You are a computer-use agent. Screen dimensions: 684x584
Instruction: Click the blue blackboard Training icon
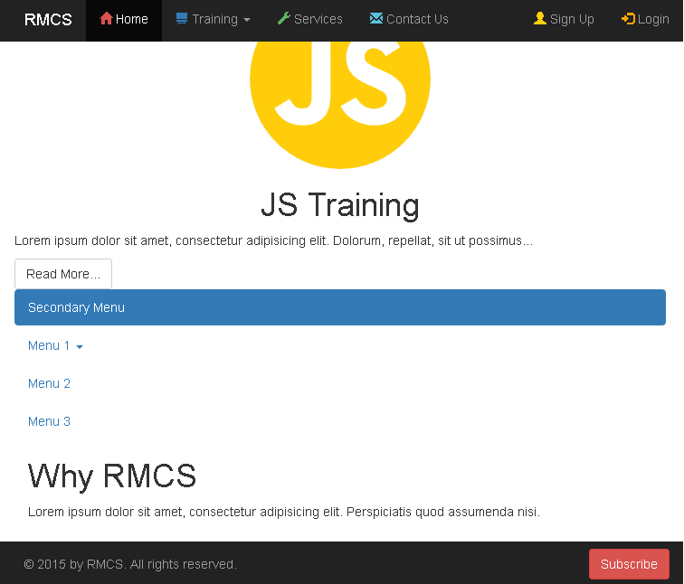pos(182,18)
